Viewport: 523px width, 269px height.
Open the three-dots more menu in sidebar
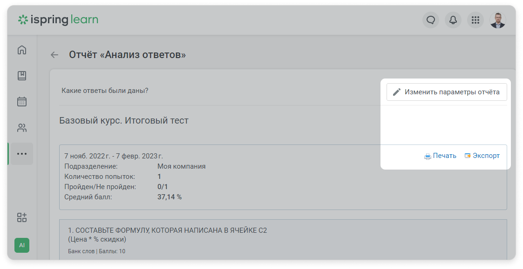click(22, 154)
